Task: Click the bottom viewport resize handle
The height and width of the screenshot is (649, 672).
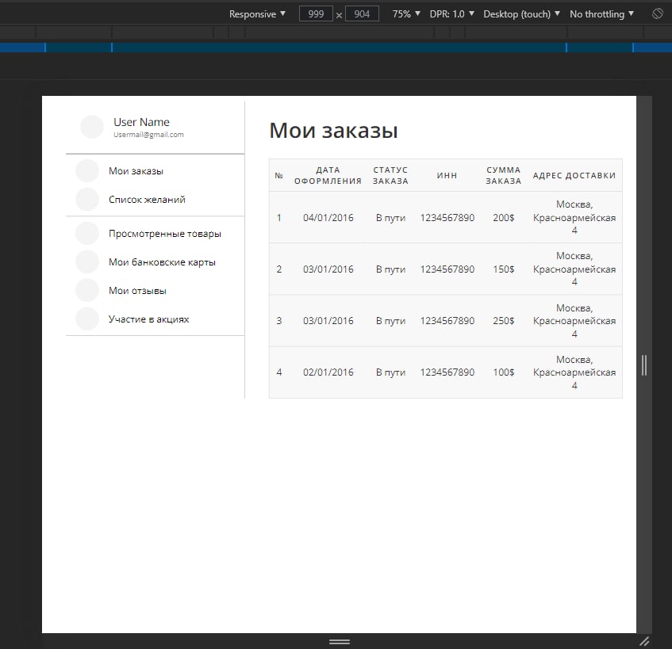Action: tap(340, 641)
